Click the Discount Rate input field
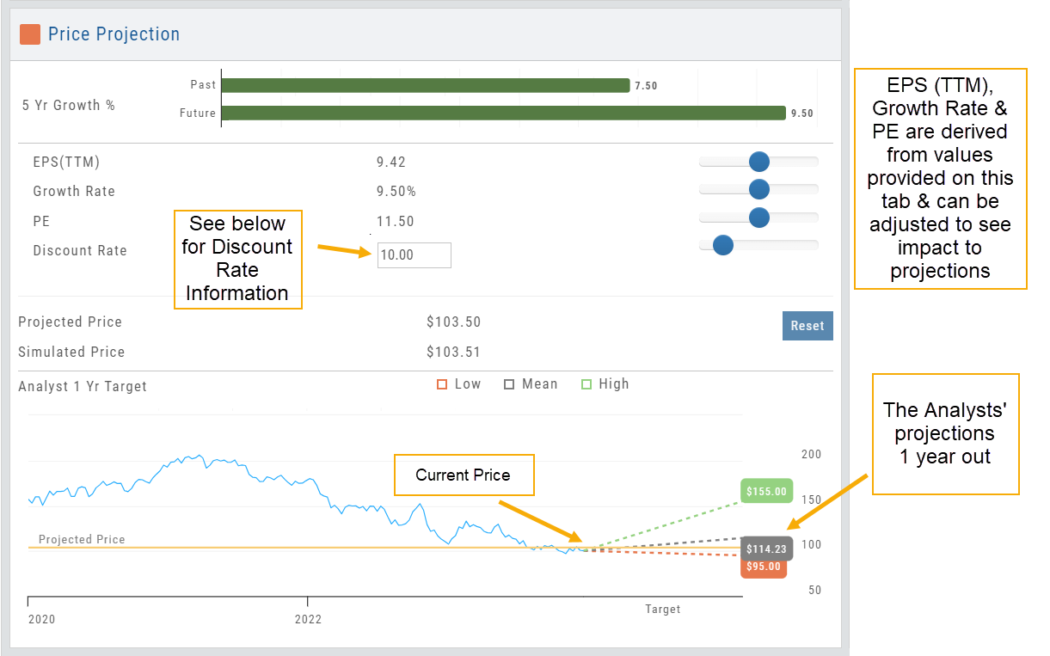The image size is (1050, 656). 414,255
